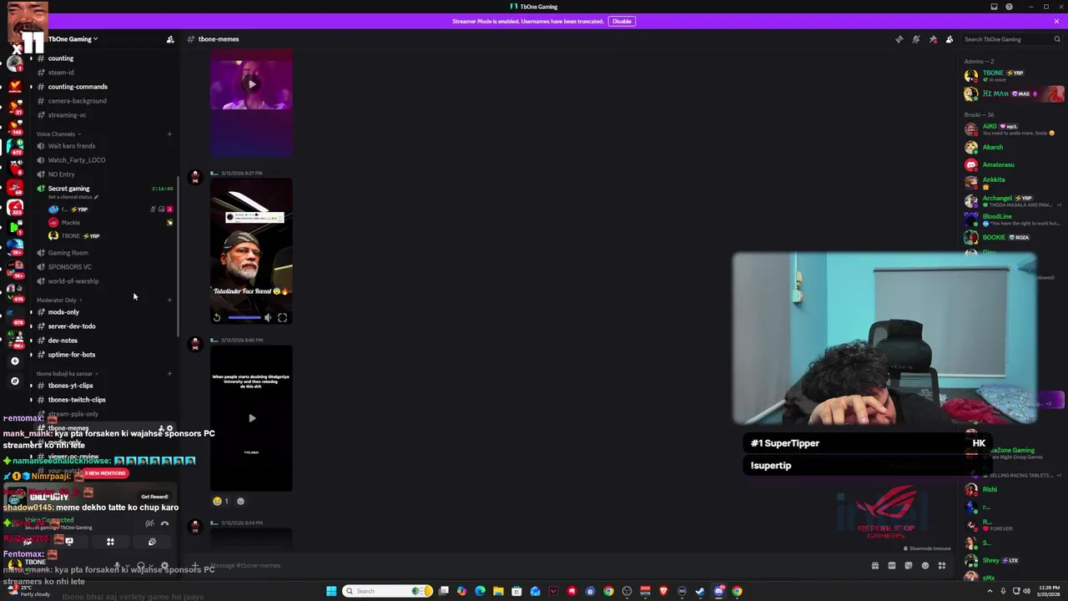The height and width of the screenshot is (601, 1068).
Task: Adjust the Talwinder video progress slider
Action: [x=244, y=317]
